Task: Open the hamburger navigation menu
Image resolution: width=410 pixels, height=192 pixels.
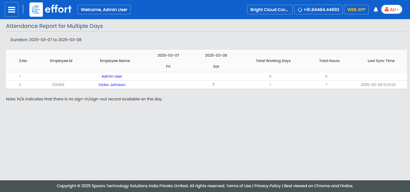Action: (x=11, y=10)
